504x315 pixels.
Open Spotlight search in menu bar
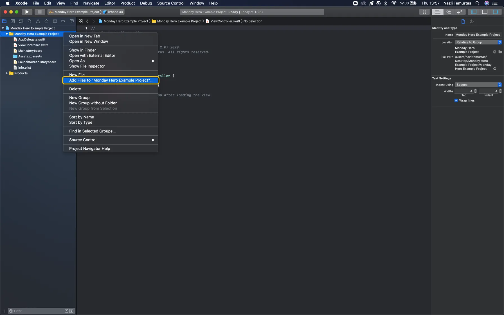(478, 3)
